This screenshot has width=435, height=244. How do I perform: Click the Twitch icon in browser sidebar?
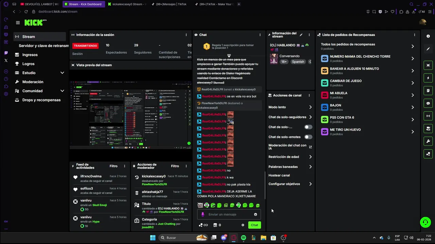[x=6, y=53]
